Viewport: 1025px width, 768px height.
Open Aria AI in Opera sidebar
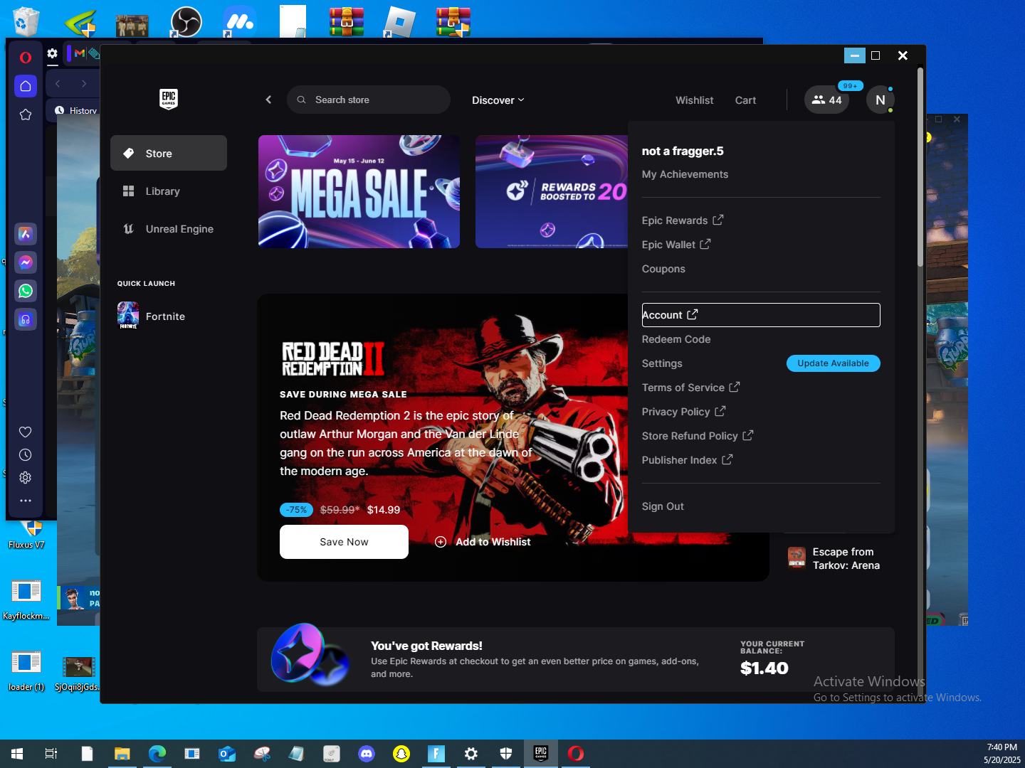click(x=26, y=234)
